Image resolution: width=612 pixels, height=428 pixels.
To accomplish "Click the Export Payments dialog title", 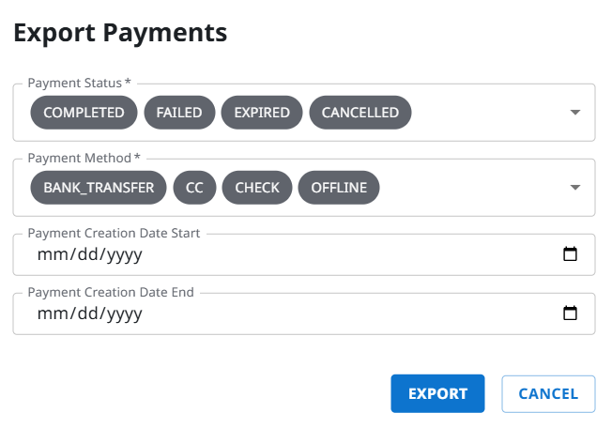I will point(120,33).
